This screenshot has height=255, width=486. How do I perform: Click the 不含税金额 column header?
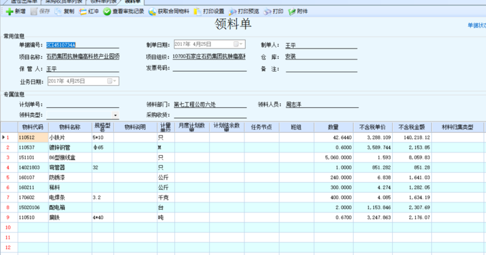click(412, 127)
